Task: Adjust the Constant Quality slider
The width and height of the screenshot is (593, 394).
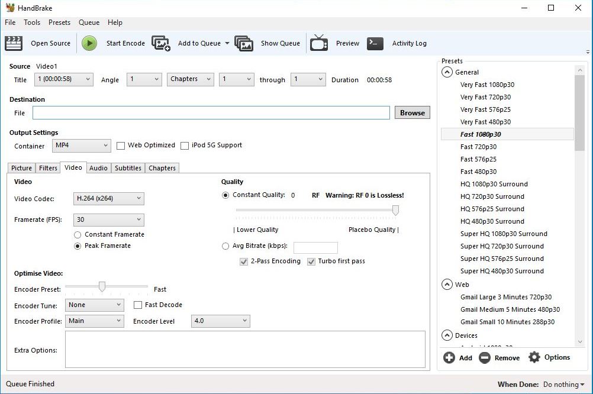Action: (395, 211)
